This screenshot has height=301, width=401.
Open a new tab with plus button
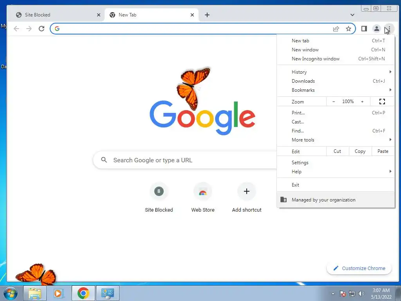click(x=207, y=15)
